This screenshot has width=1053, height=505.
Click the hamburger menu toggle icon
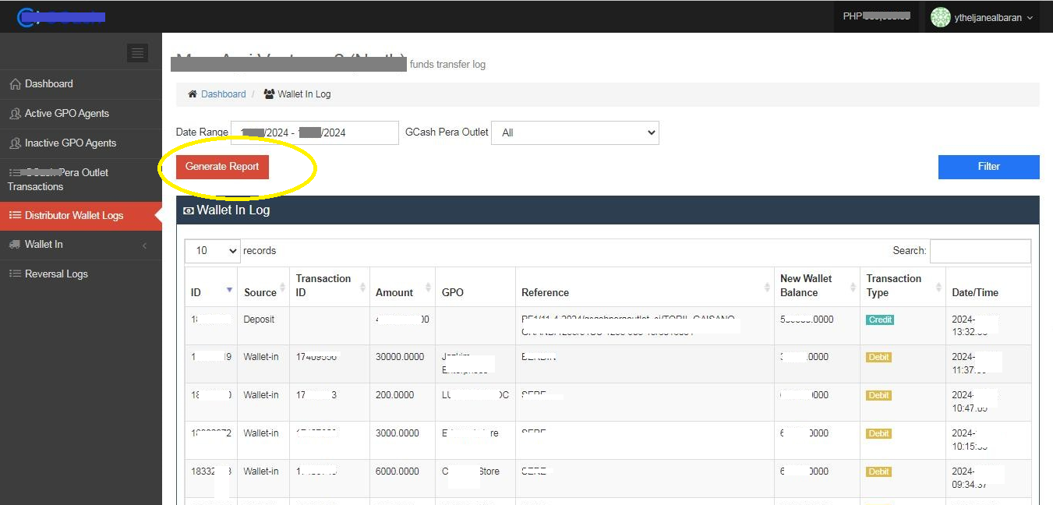[137, 53]
